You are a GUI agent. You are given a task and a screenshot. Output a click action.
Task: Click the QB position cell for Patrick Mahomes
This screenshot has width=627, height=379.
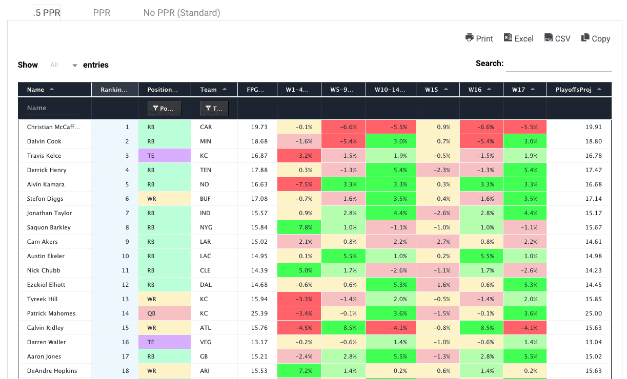(x=165, y=313)
